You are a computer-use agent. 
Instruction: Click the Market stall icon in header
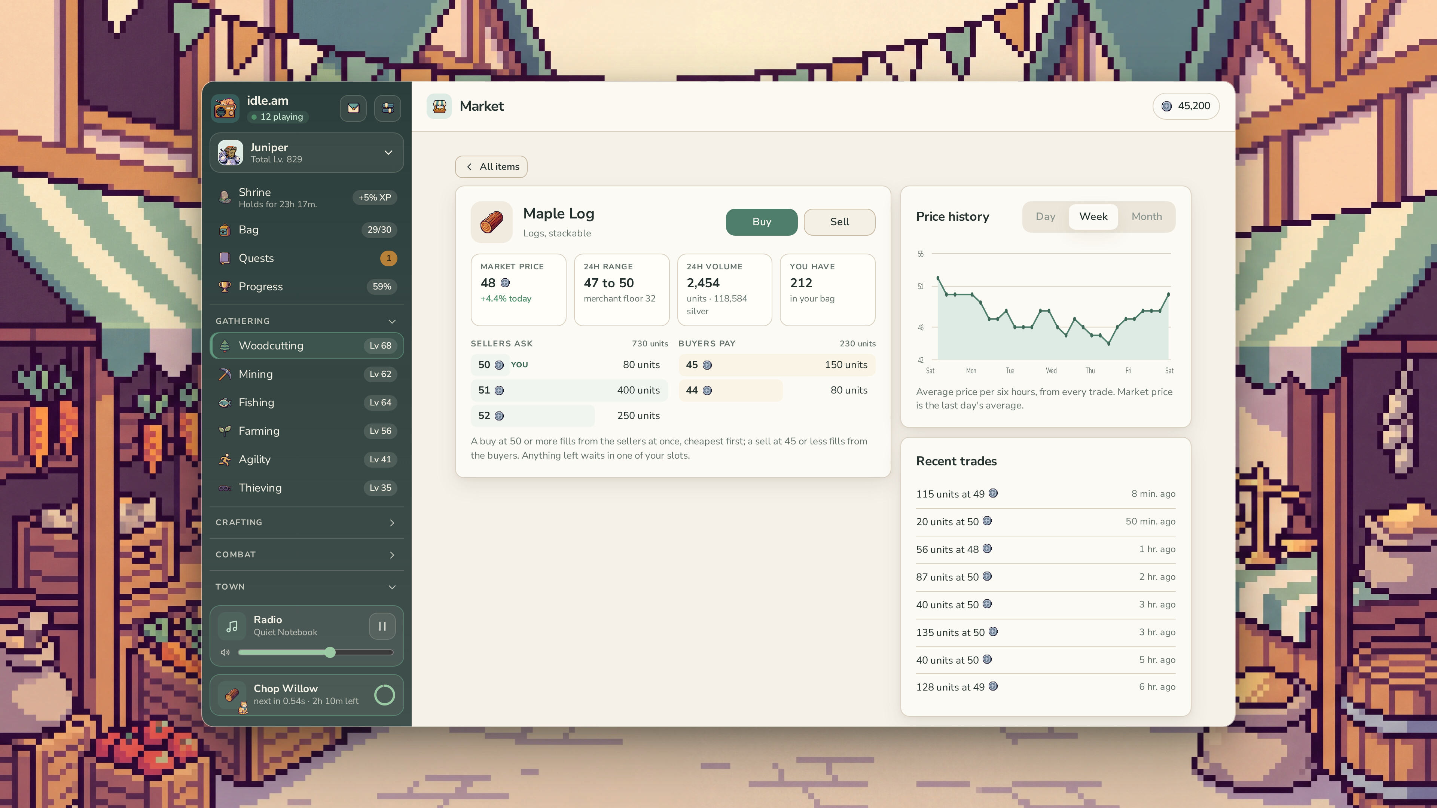tap(439, 106)
